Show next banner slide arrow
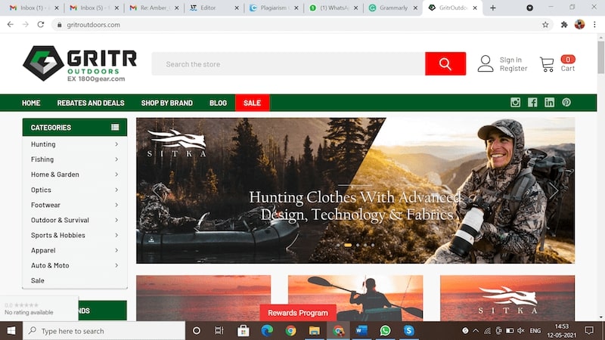The width and height of the screenshot is (605, 340). click(x=554, y=191)
